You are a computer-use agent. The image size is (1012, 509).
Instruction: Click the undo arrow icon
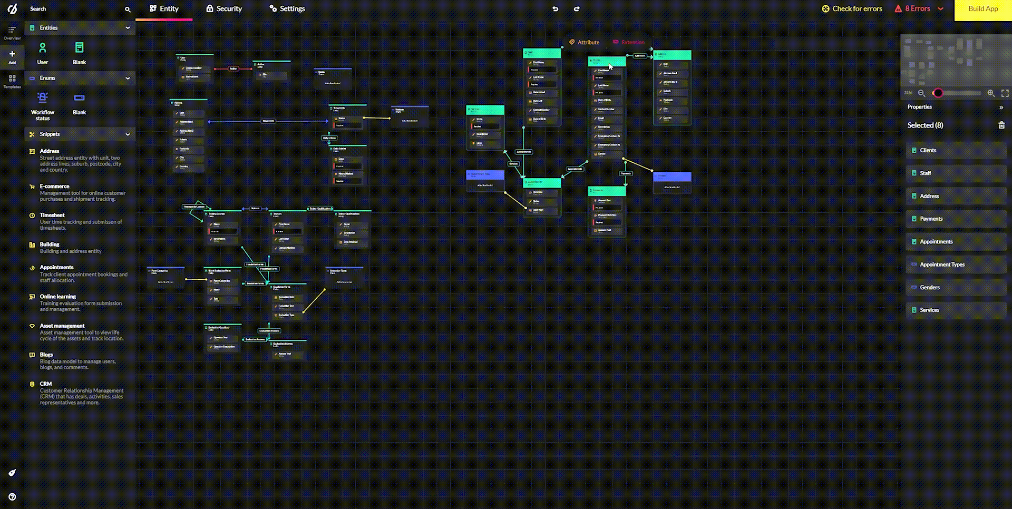click(555, 9)
